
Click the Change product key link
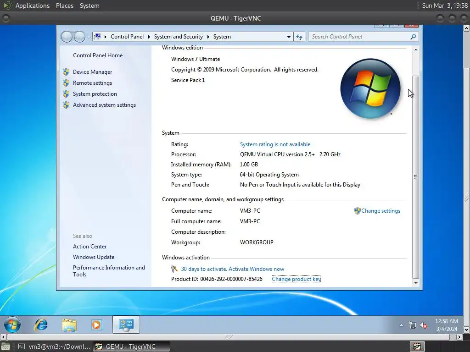tap(296, 279)
